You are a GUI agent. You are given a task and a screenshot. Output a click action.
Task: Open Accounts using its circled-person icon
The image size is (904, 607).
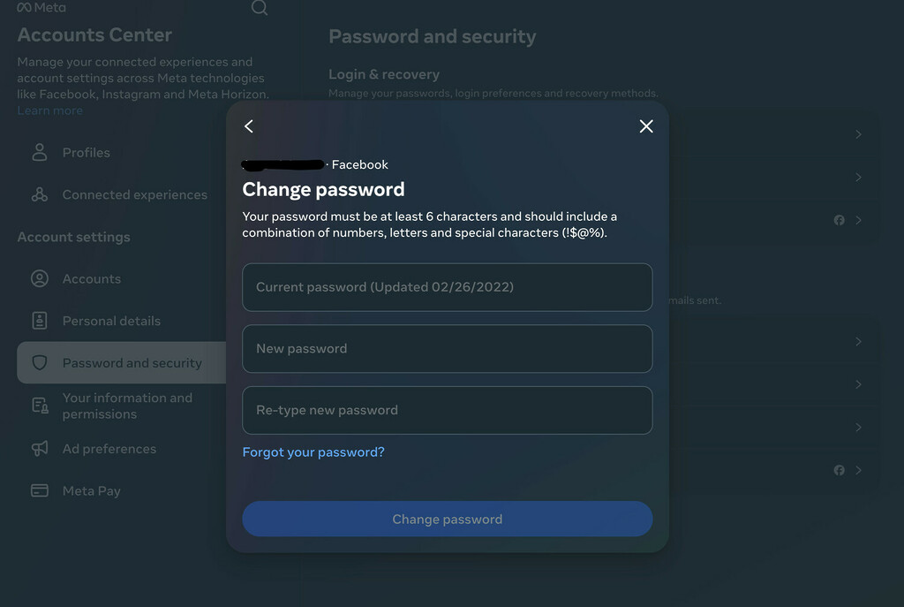click(39, 278)
